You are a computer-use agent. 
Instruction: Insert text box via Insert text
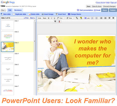pos(61,14)
